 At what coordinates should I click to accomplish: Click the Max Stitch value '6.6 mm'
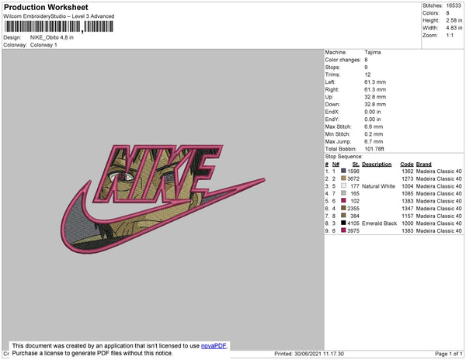(x=374, y=126)
